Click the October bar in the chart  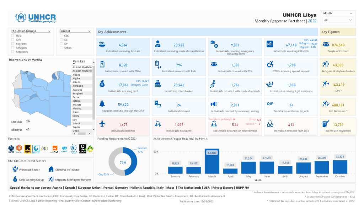click(340, 167)
